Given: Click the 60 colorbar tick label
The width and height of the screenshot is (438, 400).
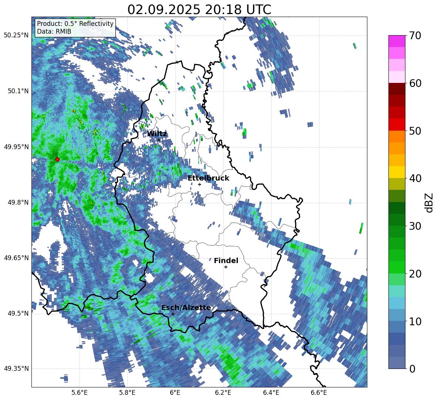Looking at the screenshot, I should pyautogui.click(x=415, y=83).
